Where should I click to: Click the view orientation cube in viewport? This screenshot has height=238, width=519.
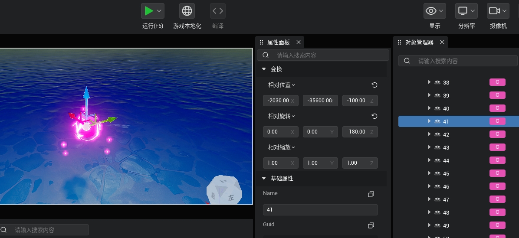pos(224,190)
